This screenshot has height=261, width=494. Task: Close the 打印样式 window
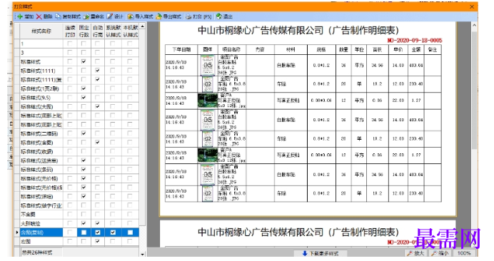(472, 6)
